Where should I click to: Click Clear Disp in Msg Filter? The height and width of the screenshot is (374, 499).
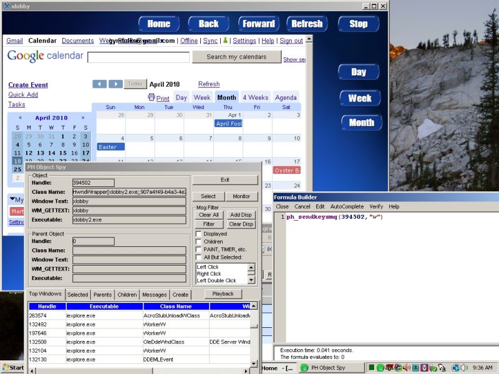pyautogui.click(x=241, y=224)
